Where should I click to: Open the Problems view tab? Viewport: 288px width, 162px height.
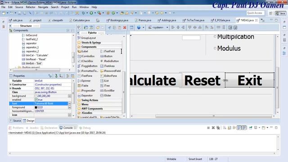16,128
